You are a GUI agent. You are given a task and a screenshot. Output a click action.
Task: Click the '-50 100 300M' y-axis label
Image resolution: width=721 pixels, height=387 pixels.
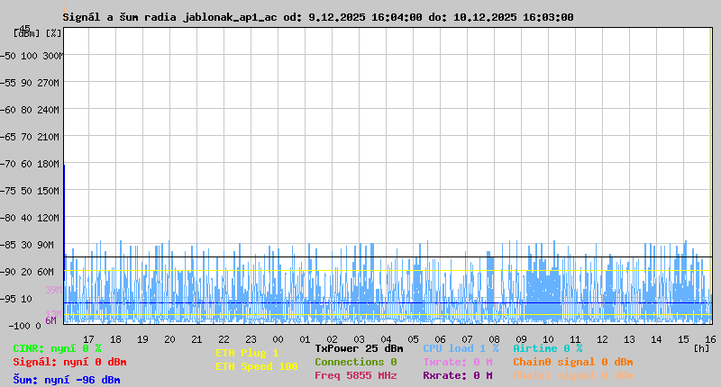32,56
